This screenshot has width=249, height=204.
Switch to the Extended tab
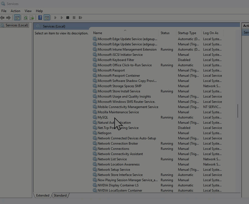pyautogui.click(x=43, y=195)
